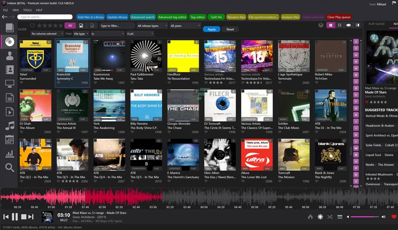The image size is (398, 230).
Task: Open the statistics chart sidebar icon
Action: [x=10, y=153]
